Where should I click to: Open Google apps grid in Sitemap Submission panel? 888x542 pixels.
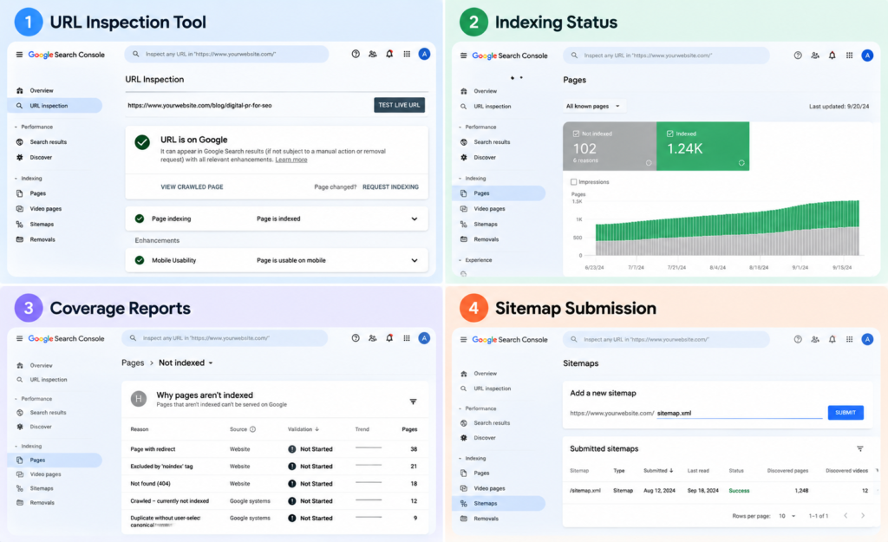pos(850,339)
